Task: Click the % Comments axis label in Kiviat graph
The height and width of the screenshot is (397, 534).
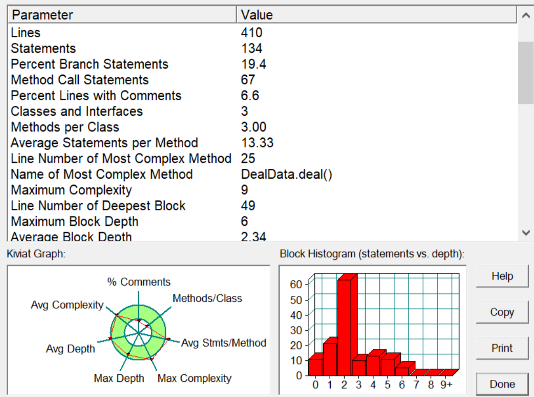Action: coord(138,282)
